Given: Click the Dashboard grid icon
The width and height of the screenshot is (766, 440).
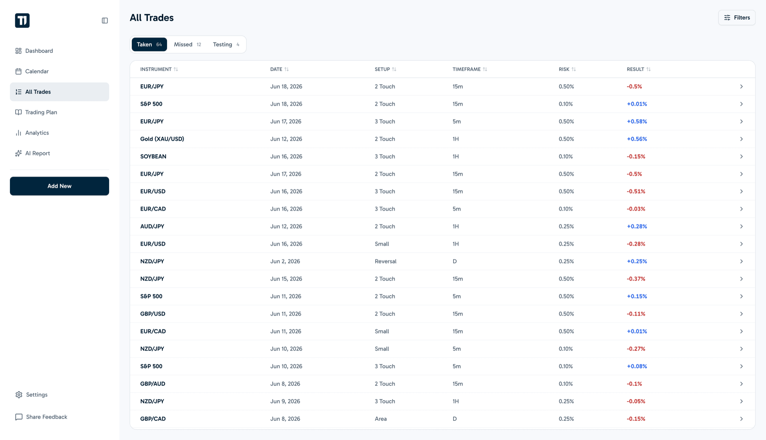Looking at the screenshot, I should point(18,51).
